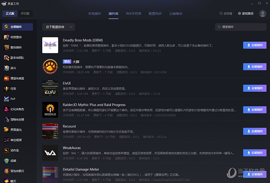Go to the 本地插件 tab
270x183 pixels.
tap(94, 14)
